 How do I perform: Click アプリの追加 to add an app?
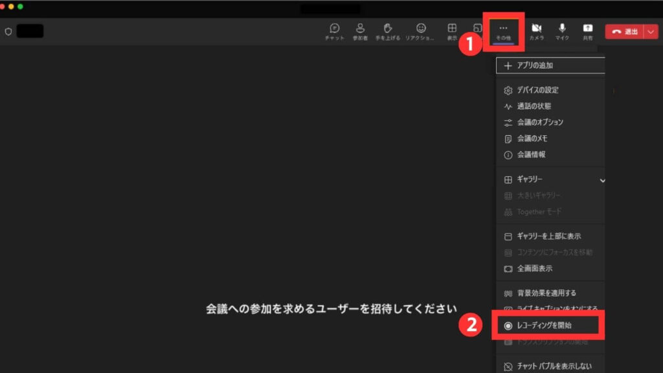click(537, 65)
